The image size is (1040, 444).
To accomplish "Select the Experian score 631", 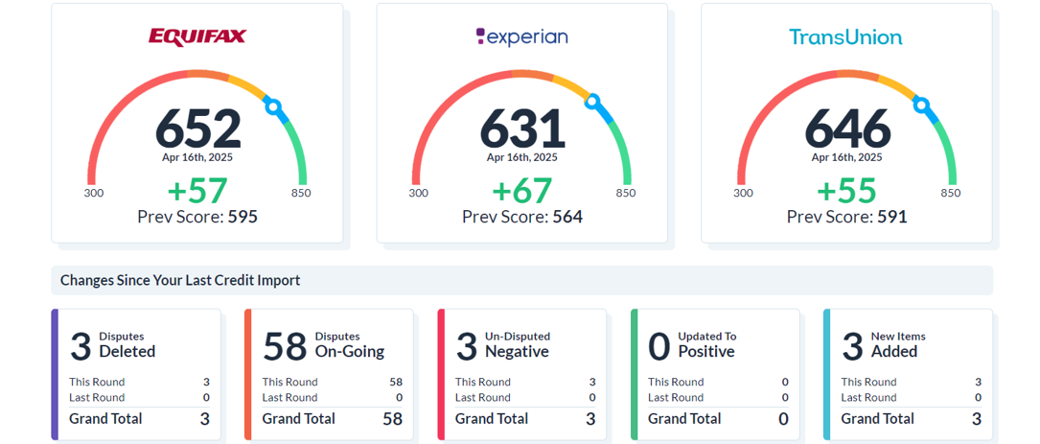I will click(x=522, y=129).
